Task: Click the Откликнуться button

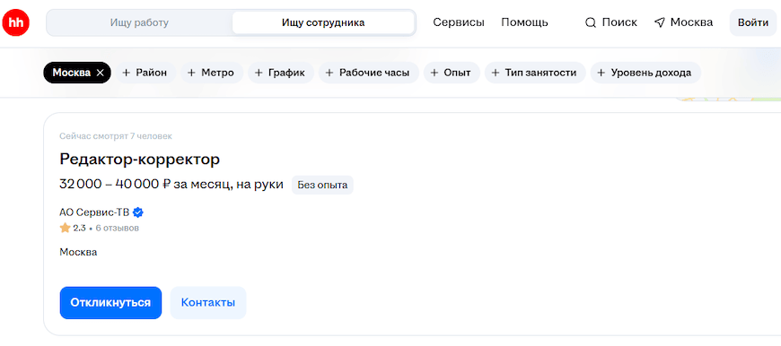Action: tap(110, 303)
